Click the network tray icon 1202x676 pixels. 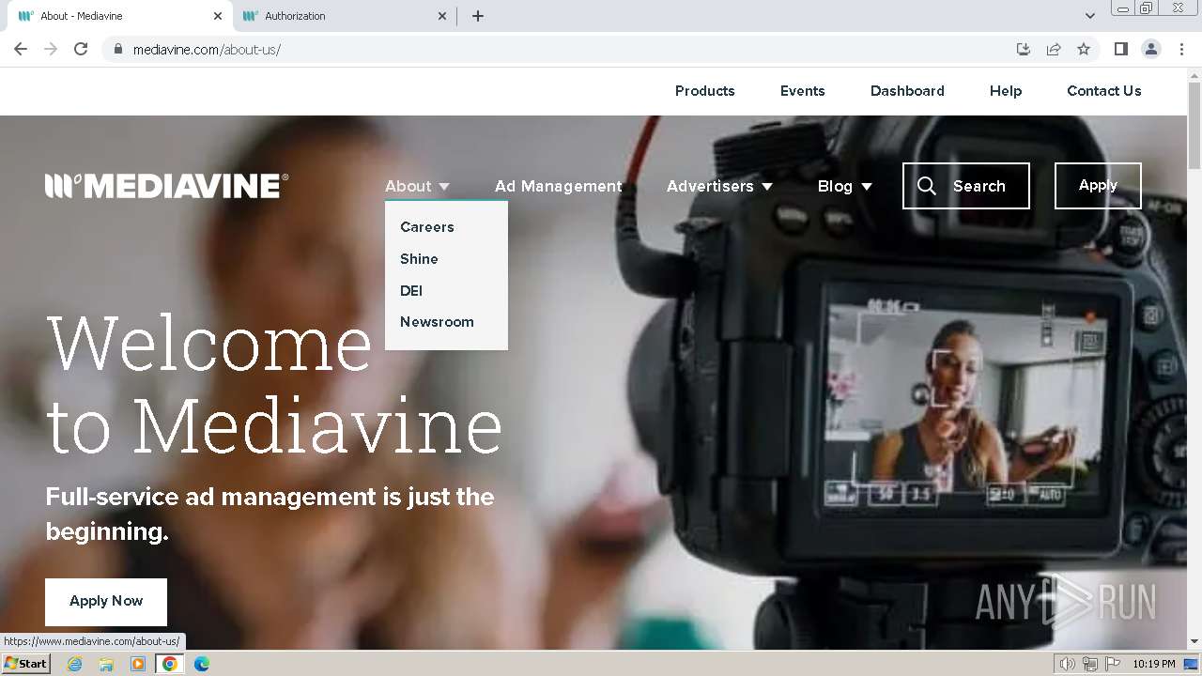pyautogui.click(x=1090, y=664)
